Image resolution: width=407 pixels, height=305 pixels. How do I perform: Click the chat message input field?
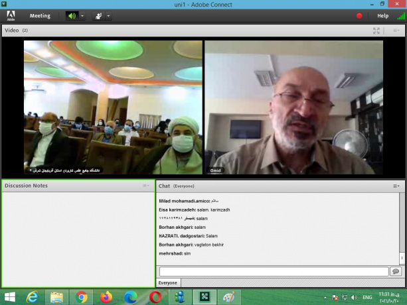pos(274,271)
